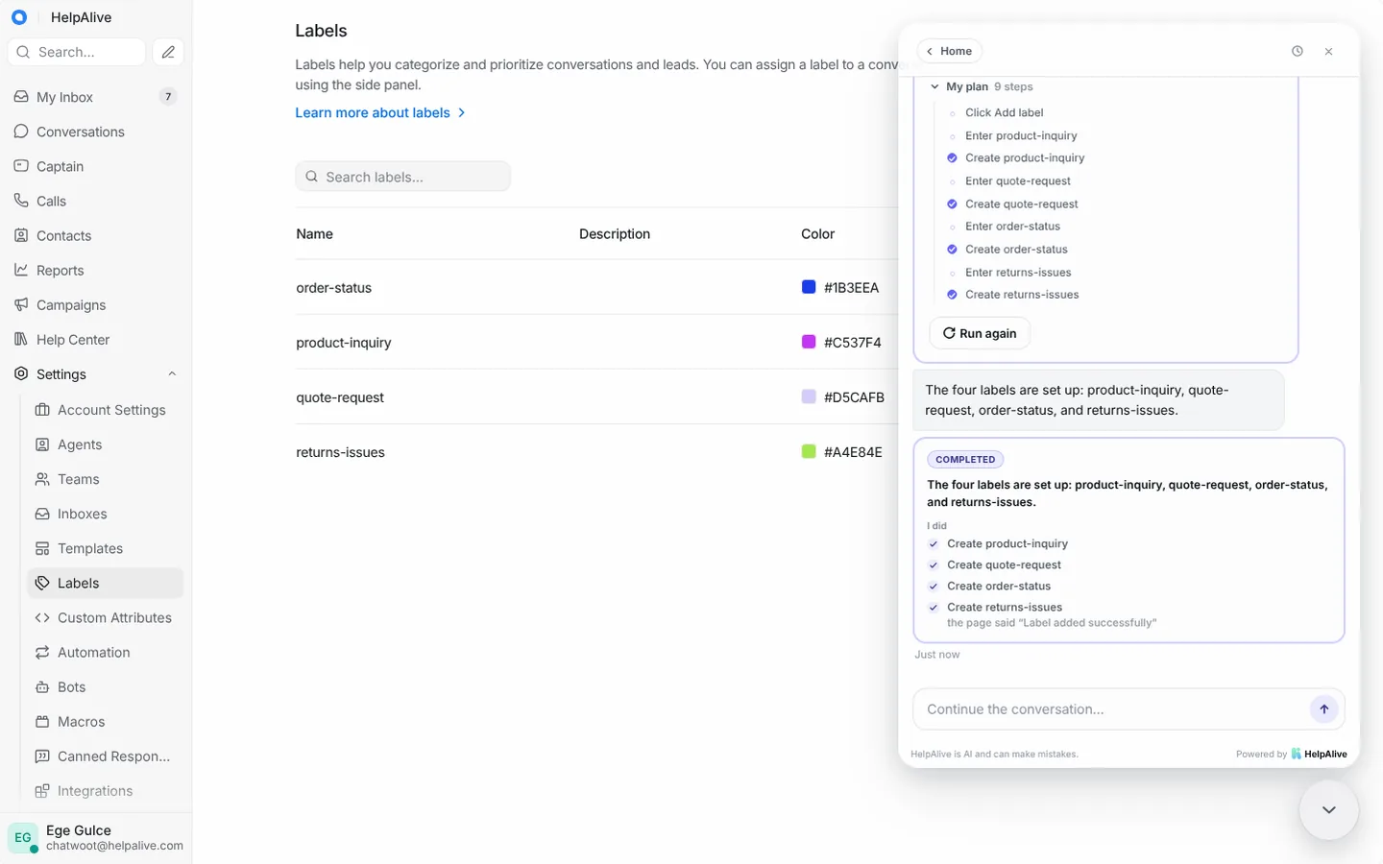Click the Run again button
Image resolution: width=1383 pixels, height=864 pixels.
point(980,333)
